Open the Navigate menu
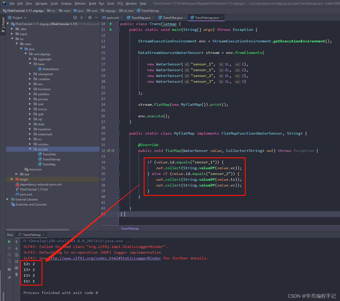The width and height of the screenshot is (340, 301). 41,4
